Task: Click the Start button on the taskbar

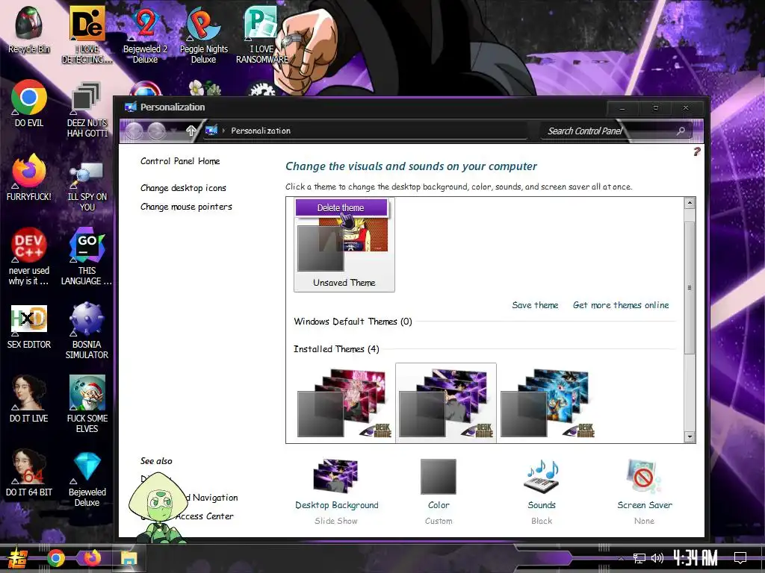Action: click(x=18, y=558)
